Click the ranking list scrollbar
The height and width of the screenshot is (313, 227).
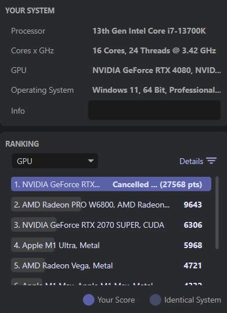click(x=217, y=213)
